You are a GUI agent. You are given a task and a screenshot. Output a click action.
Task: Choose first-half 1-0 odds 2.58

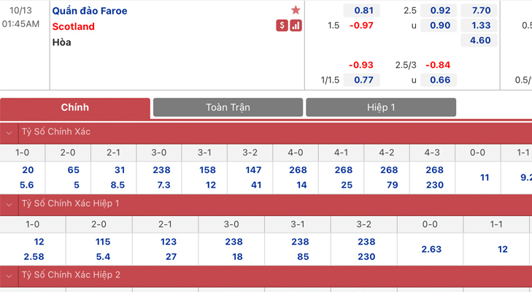tap(34, 257)
